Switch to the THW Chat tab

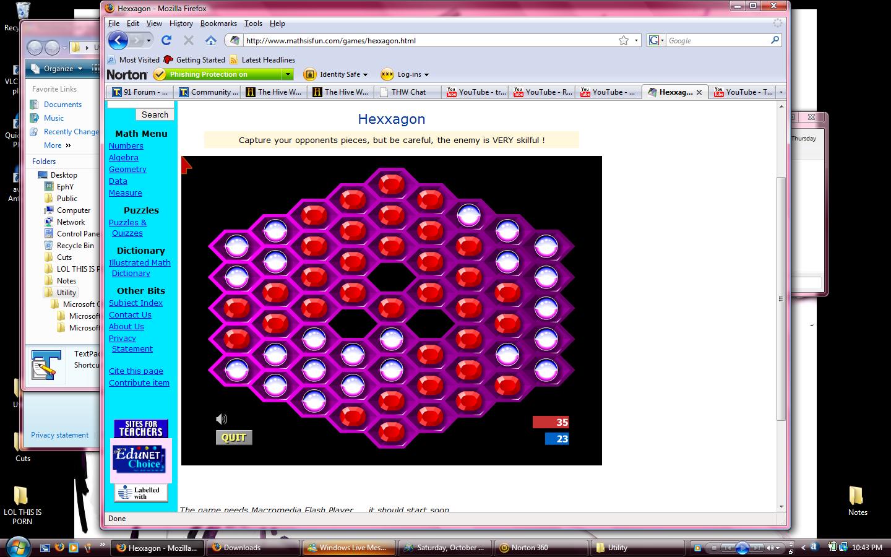click(x=408, y=92)
